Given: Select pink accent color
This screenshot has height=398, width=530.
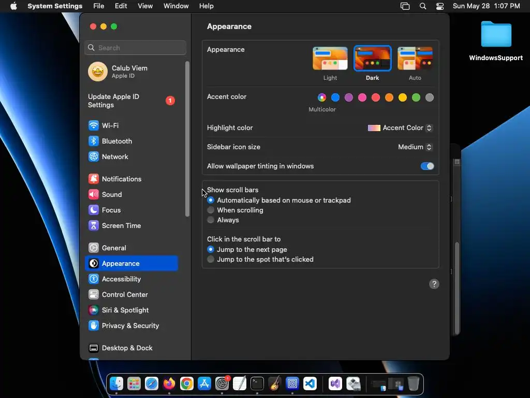Looking at the screenshot, I should (362, 98).
